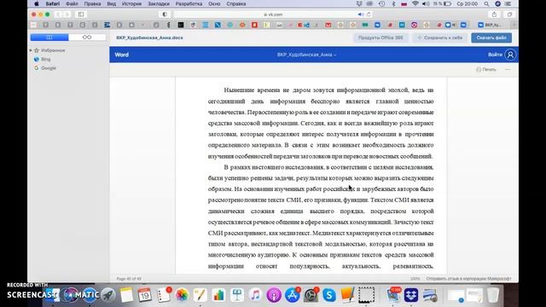Open the Apple menu
The width and height of the screenshot is (546, 307).
[36, 3]
